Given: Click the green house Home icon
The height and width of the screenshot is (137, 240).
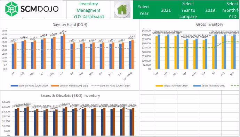Looking at the screenshot, I should 122,9.
